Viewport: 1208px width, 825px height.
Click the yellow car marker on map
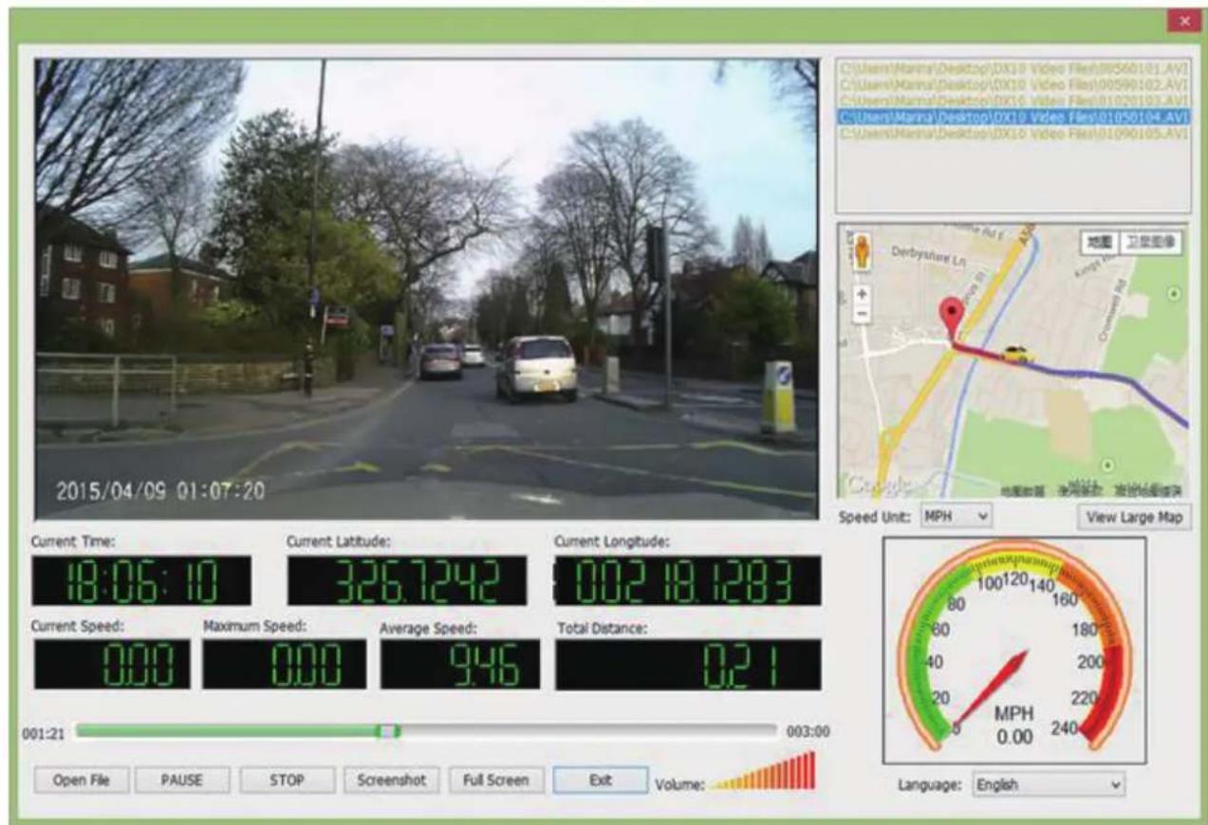[1015, 354]
